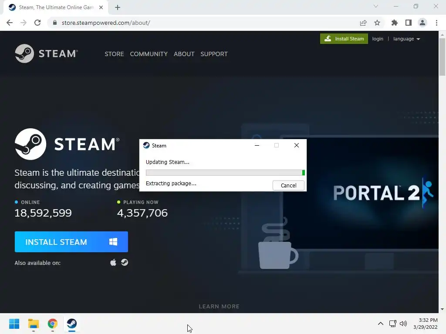Select the Apple macOS download icon
The image size is (446, 334).
tap(113, 262)
